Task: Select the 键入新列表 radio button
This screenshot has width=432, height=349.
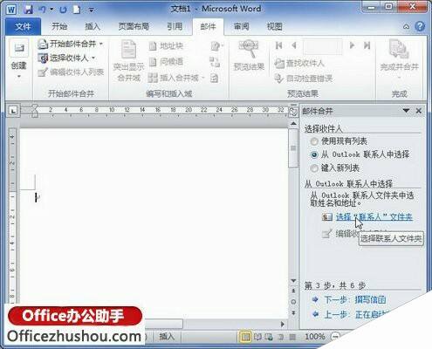Action: [314, 168]
